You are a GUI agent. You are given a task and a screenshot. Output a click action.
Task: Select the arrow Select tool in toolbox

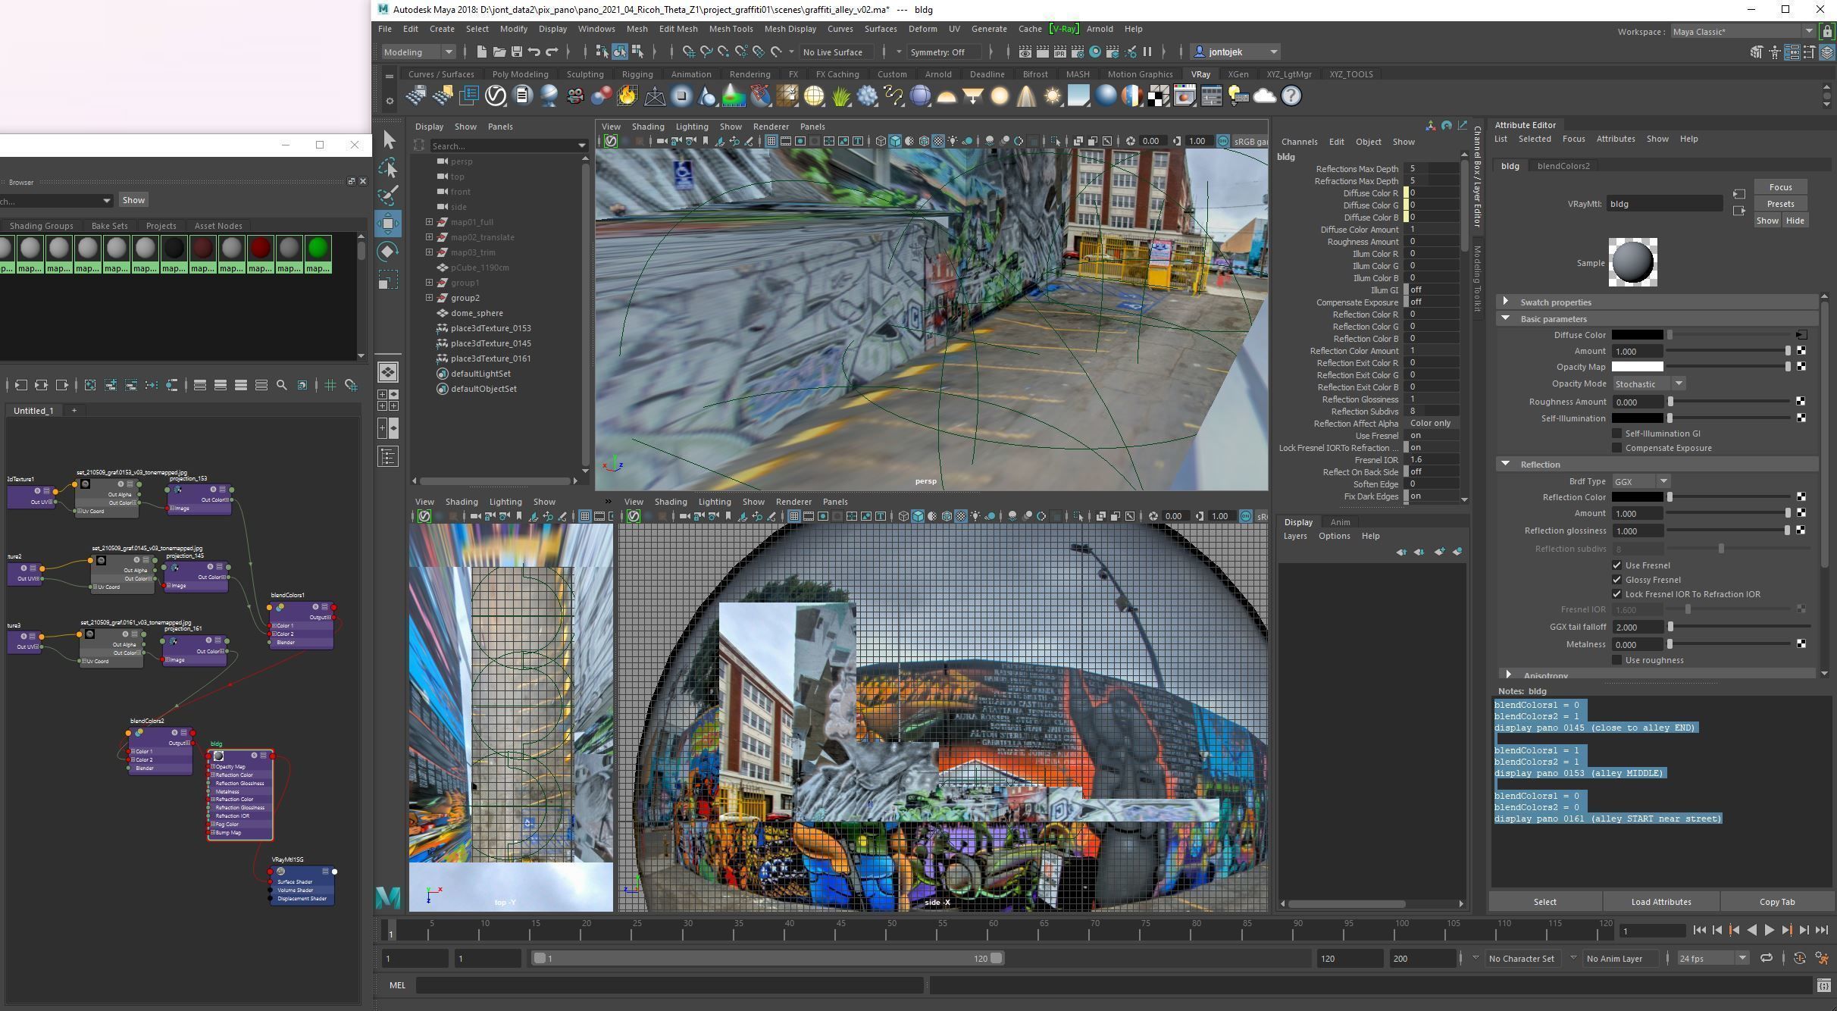coord(389,140)
